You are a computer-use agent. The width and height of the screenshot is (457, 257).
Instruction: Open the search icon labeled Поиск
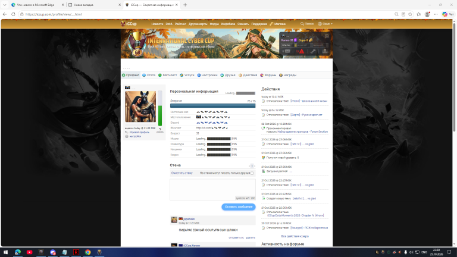(307, 24)
